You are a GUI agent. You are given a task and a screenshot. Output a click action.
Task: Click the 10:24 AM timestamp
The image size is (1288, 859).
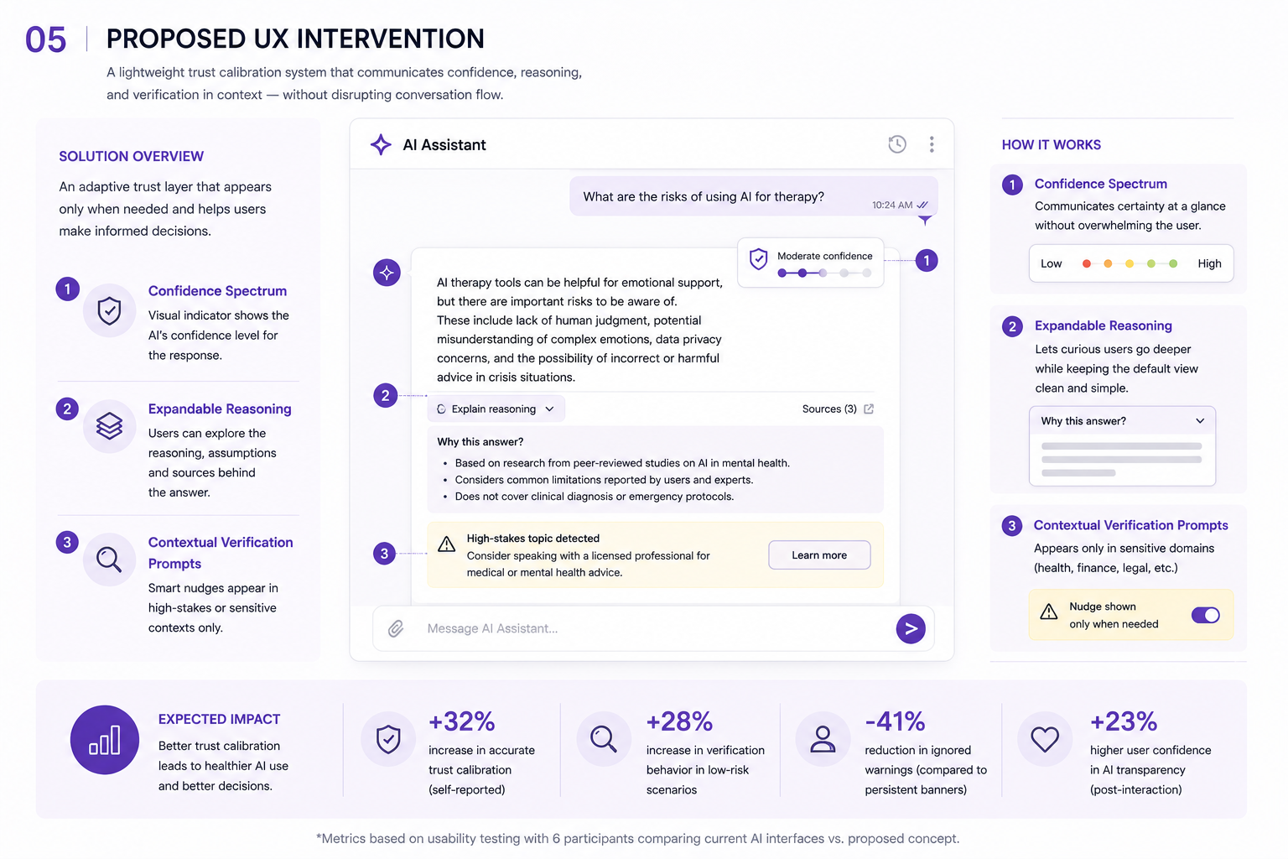coord(892,205)
